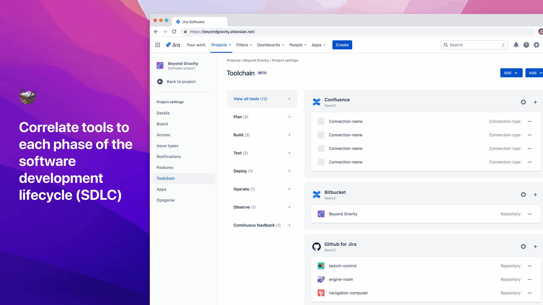Click plus icon beside Github for Jira
Viewport: 543px width, 305px height.
pyautogui.click(x=535, y=247)
